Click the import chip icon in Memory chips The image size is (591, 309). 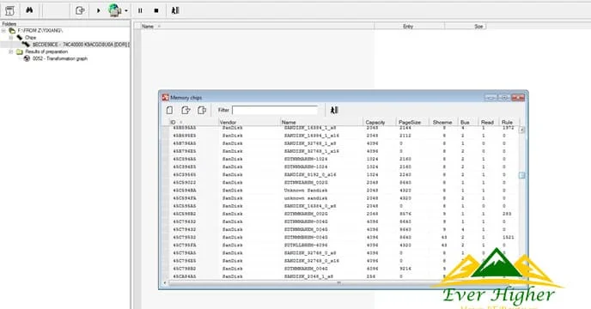click(186, 110)
